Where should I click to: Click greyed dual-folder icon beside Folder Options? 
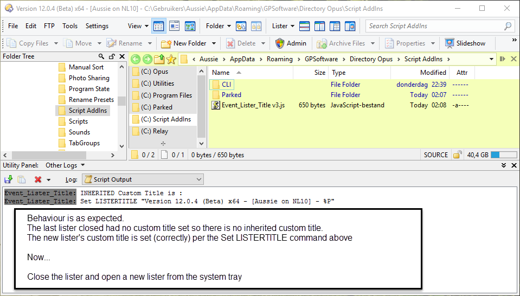(x=256, y=26)
